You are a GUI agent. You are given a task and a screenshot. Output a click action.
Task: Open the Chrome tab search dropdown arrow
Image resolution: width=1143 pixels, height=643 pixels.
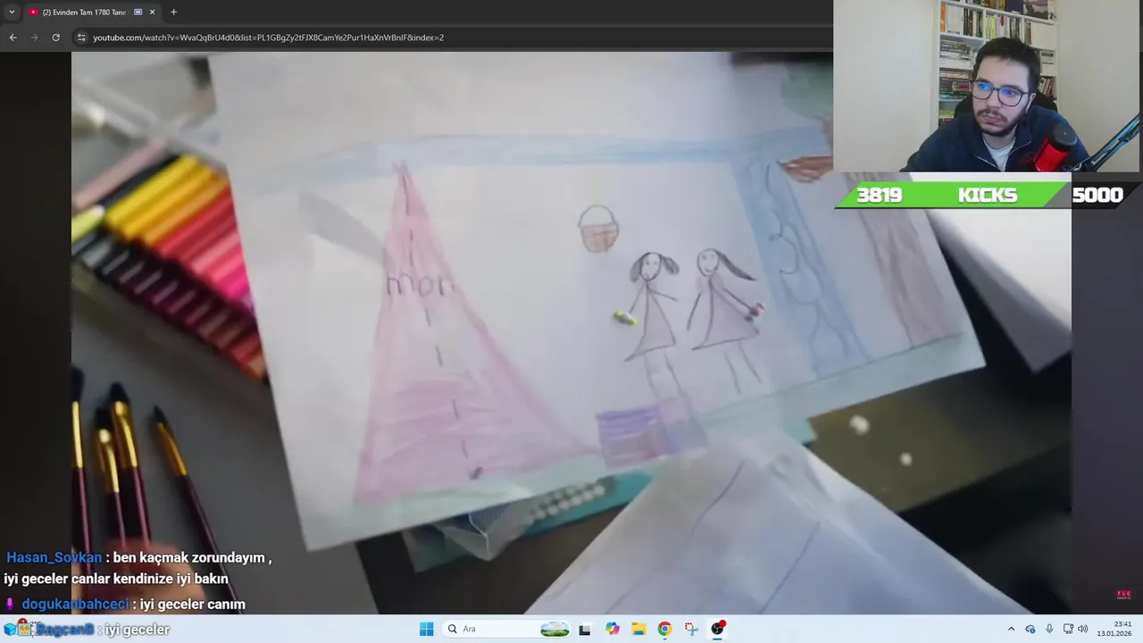pyautogui.click(x=12, y=13)
